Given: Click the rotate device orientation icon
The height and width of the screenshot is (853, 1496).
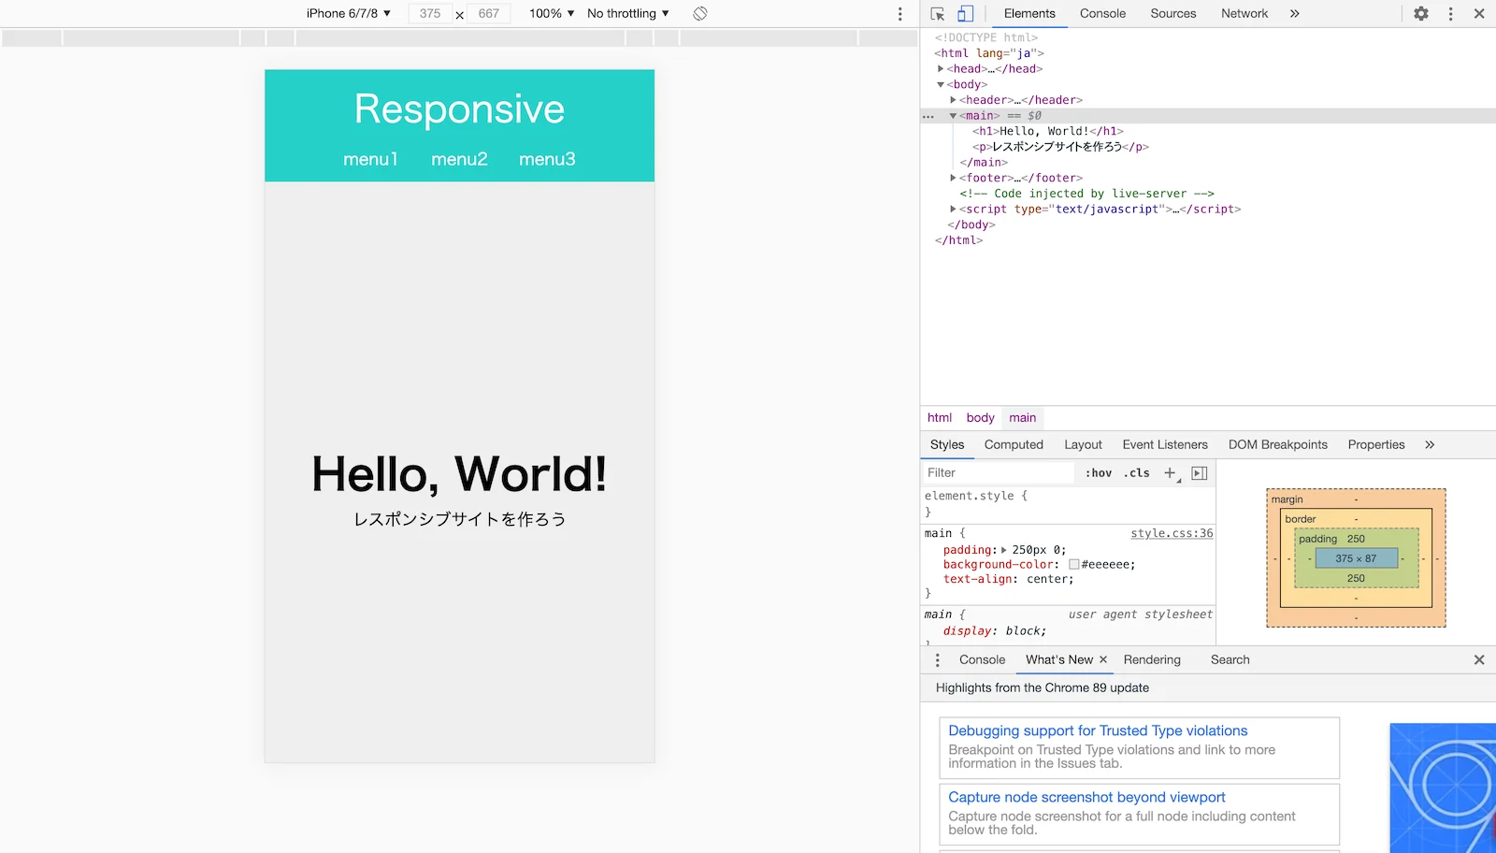Looking at the screenshot, I should 700,14.
